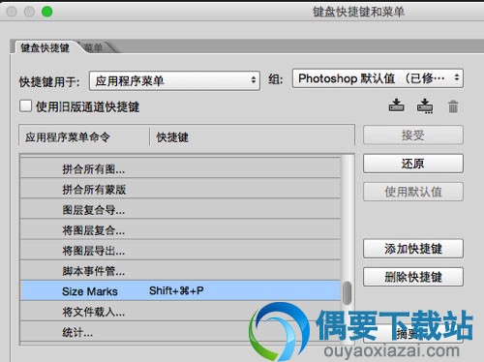This screenshot has height=362, width=484.
Task: Click the 使用默认值 button
Action: (x=413, y=192)
